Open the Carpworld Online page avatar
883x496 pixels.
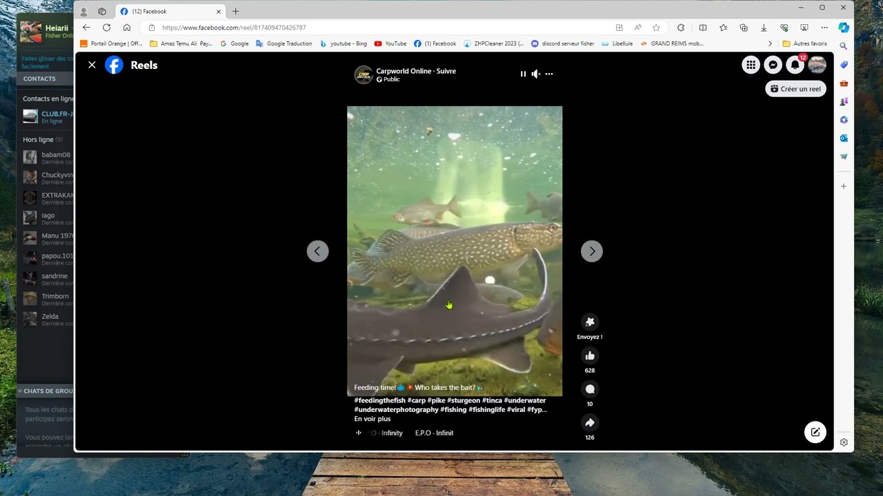pyautogui.click(x=364, y=74)
